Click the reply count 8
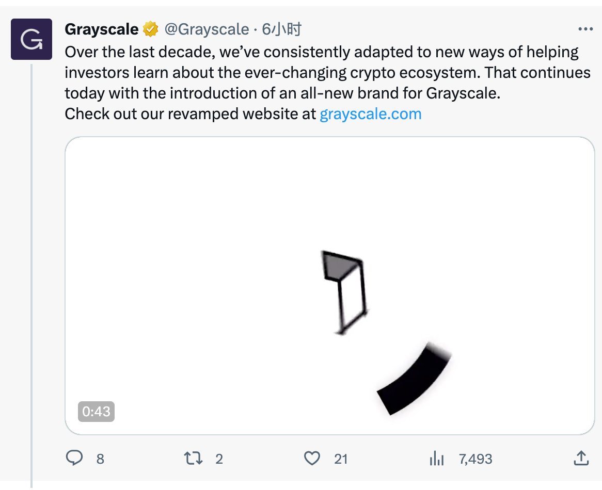 point(100,459)
